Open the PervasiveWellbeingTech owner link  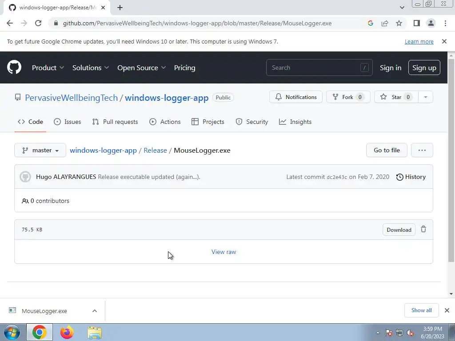[72, 98]
